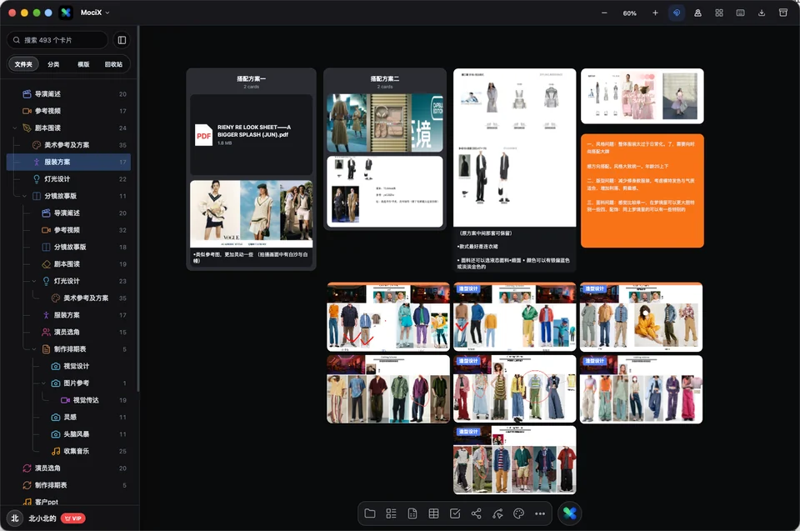Zoom out with the minus icon
Viewport: 800px width, 531px height.
click(604, 13)
